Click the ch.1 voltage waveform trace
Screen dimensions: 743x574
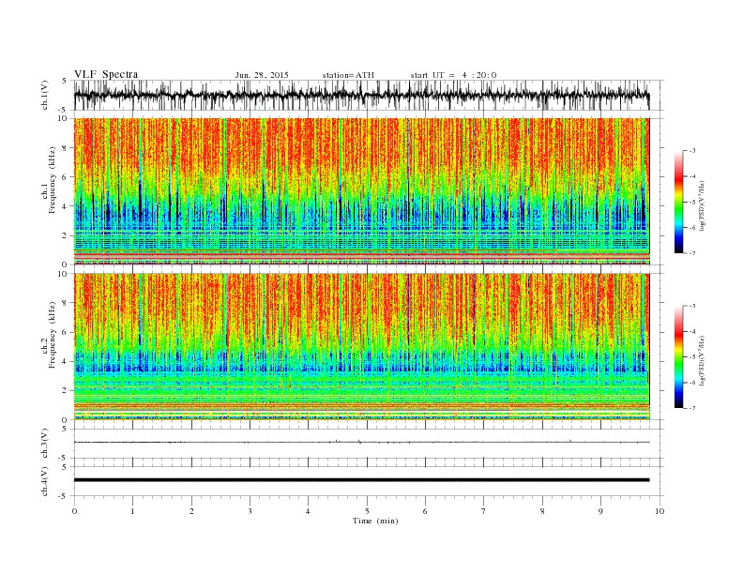point(361,95)
